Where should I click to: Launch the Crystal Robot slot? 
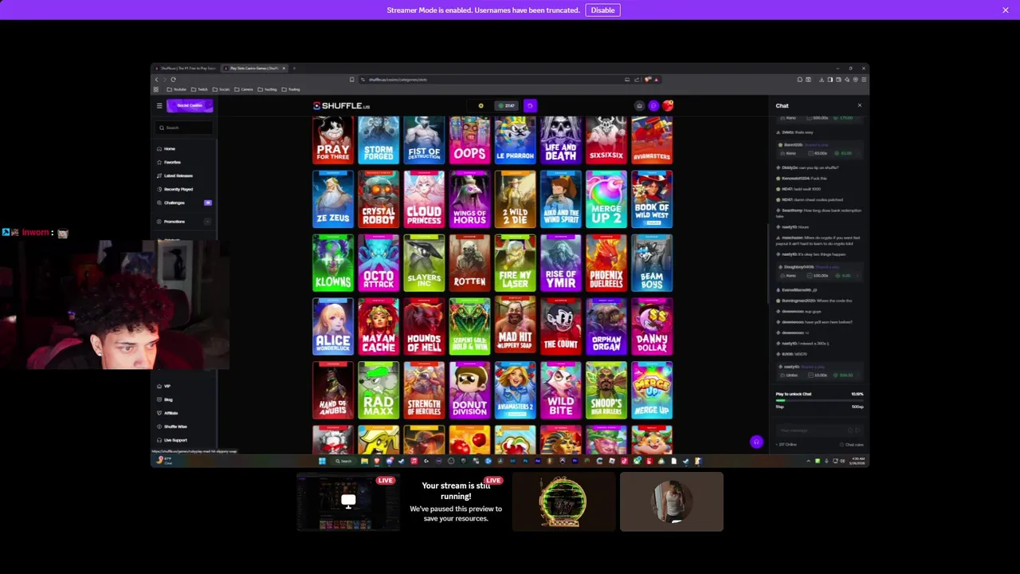(x=379, y=199)
